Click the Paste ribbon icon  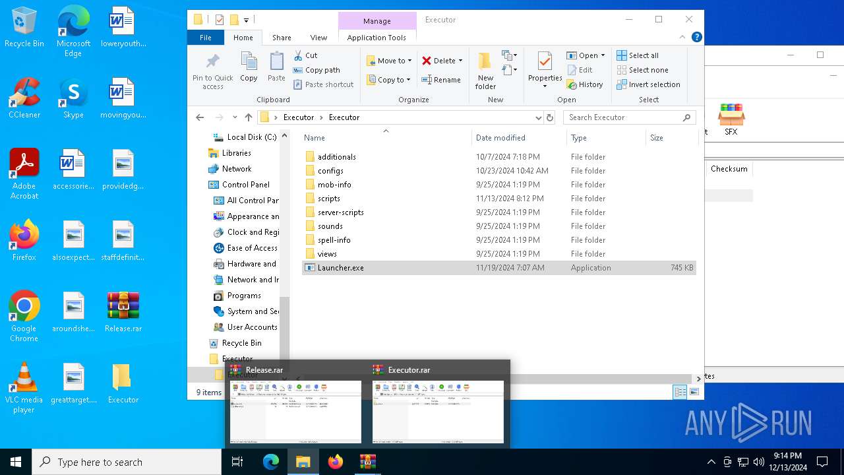click(276, 67)
